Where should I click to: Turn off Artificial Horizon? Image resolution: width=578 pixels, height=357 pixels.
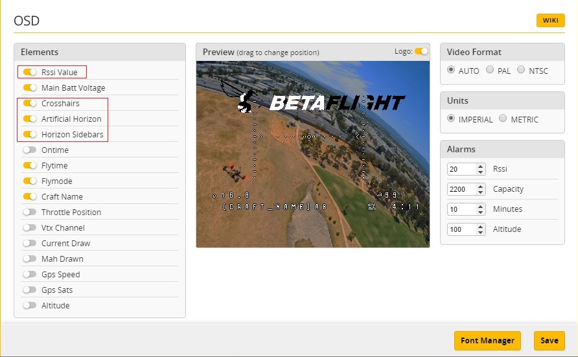[x=30, y=119]
